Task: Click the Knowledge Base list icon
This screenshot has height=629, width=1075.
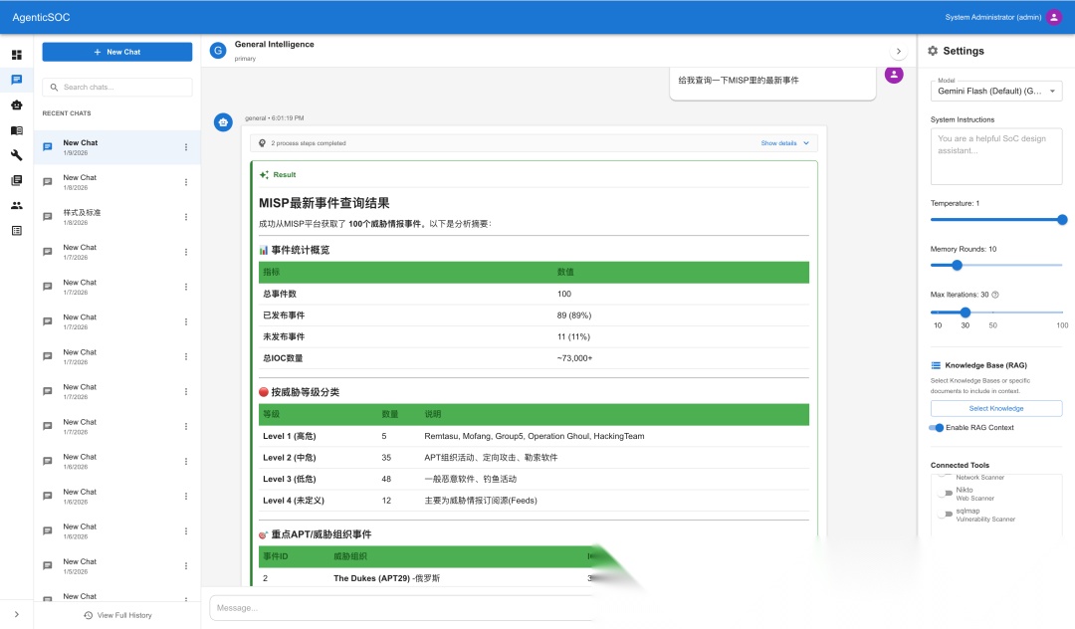Action: tap(936, 365)
